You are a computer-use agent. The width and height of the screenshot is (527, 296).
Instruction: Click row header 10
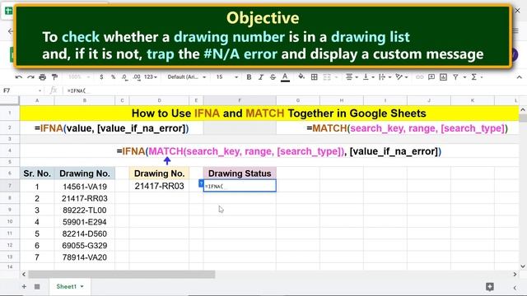click(x=10, y=221)
